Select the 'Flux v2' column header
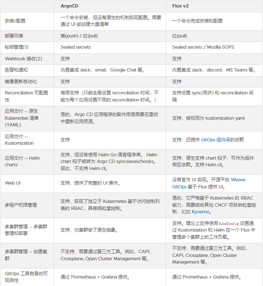263x286 pixels. [181, 6]
